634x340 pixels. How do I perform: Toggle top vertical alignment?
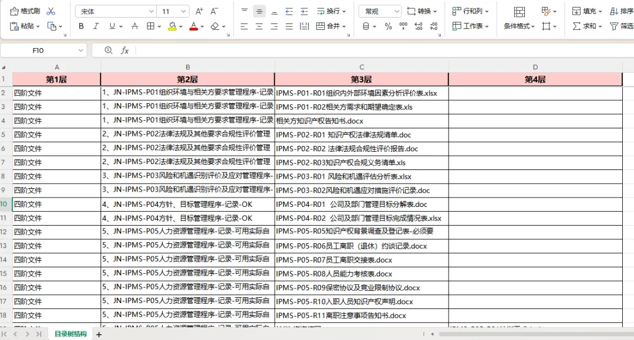[x=244, y=11]
